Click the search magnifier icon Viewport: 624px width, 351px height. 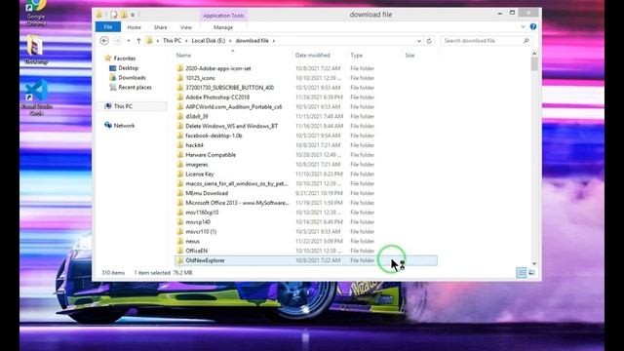(x=526, y=41)
